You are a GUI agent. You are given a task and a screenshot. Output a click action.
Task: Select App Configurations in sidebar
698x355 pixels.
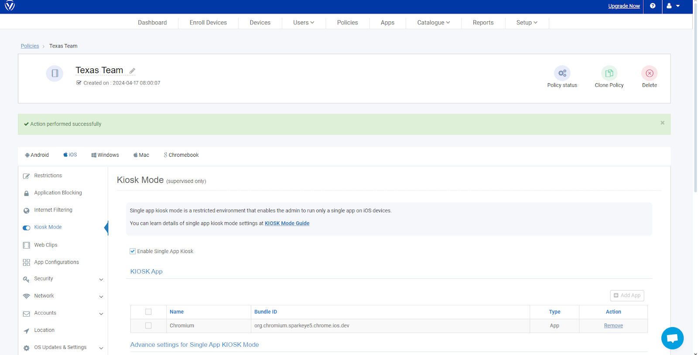(x=57, y=262)
